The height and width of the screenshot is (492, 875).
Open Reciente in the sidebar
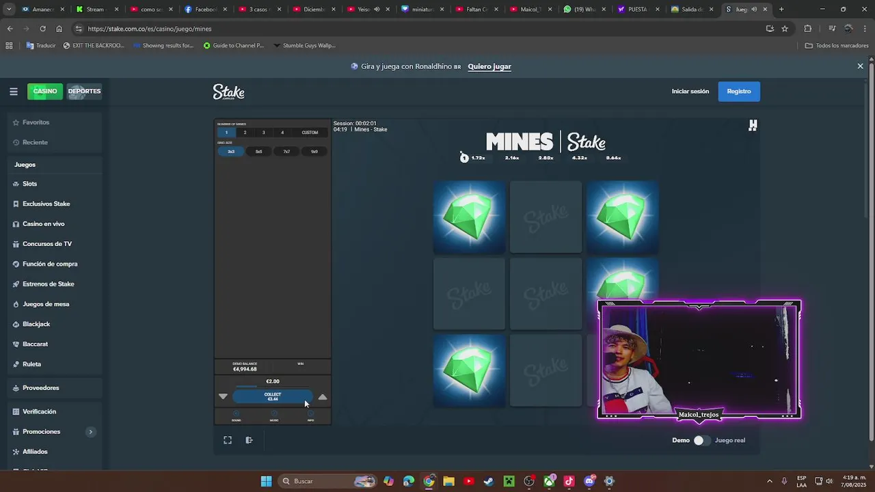pyautogui.click(x=35, y=142)
